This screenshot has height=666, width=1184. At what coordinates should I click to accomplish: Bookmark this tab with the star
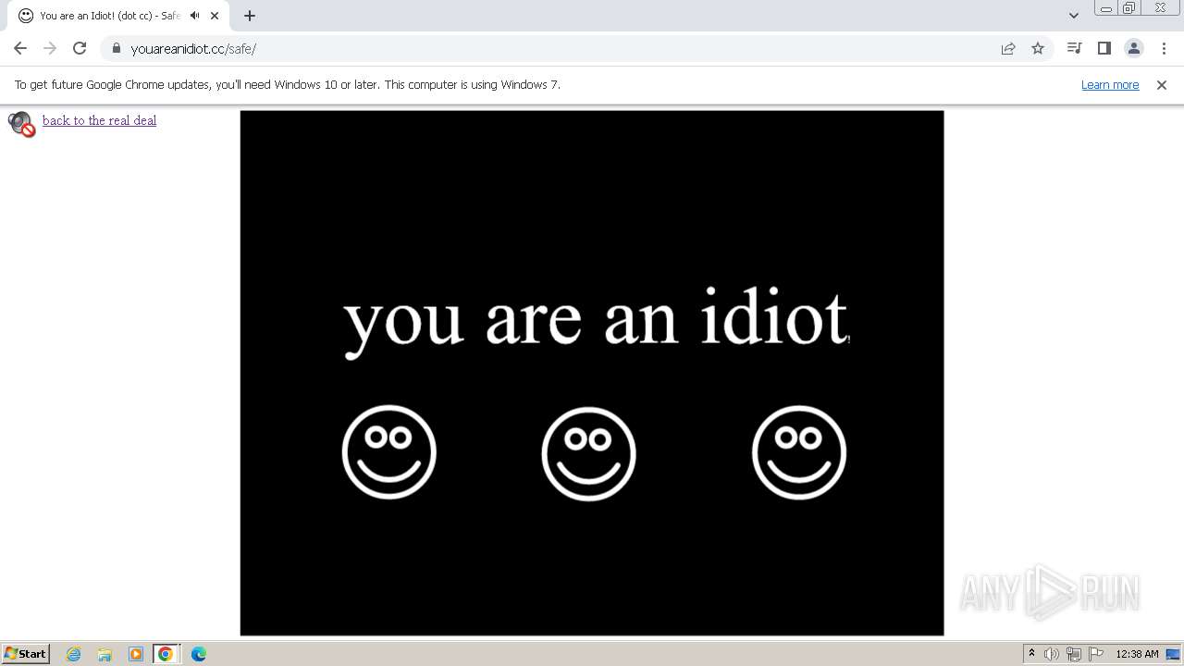(1038, 48)
